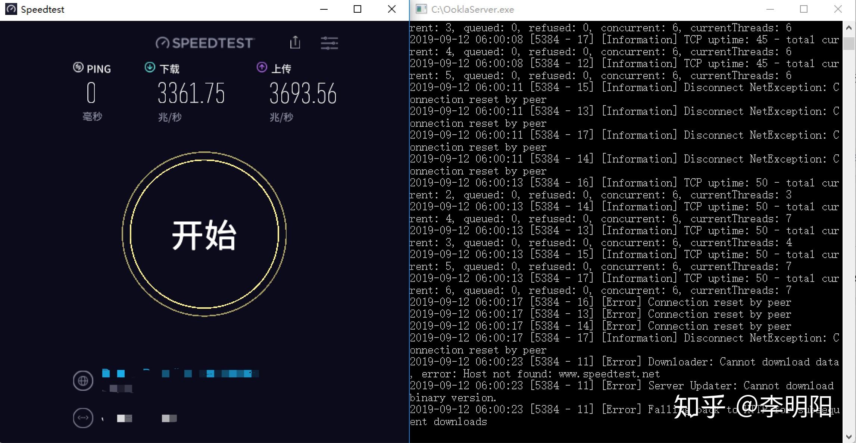Click the Speedtest window title text
The width and height of the screenshot is (856, 443).
click(x=43, y=9)
